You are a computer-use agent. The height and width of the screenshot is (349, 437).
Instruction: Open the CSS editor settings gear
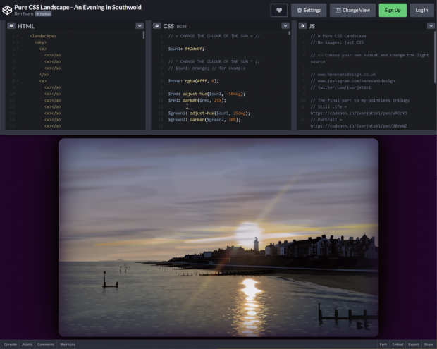156,25
